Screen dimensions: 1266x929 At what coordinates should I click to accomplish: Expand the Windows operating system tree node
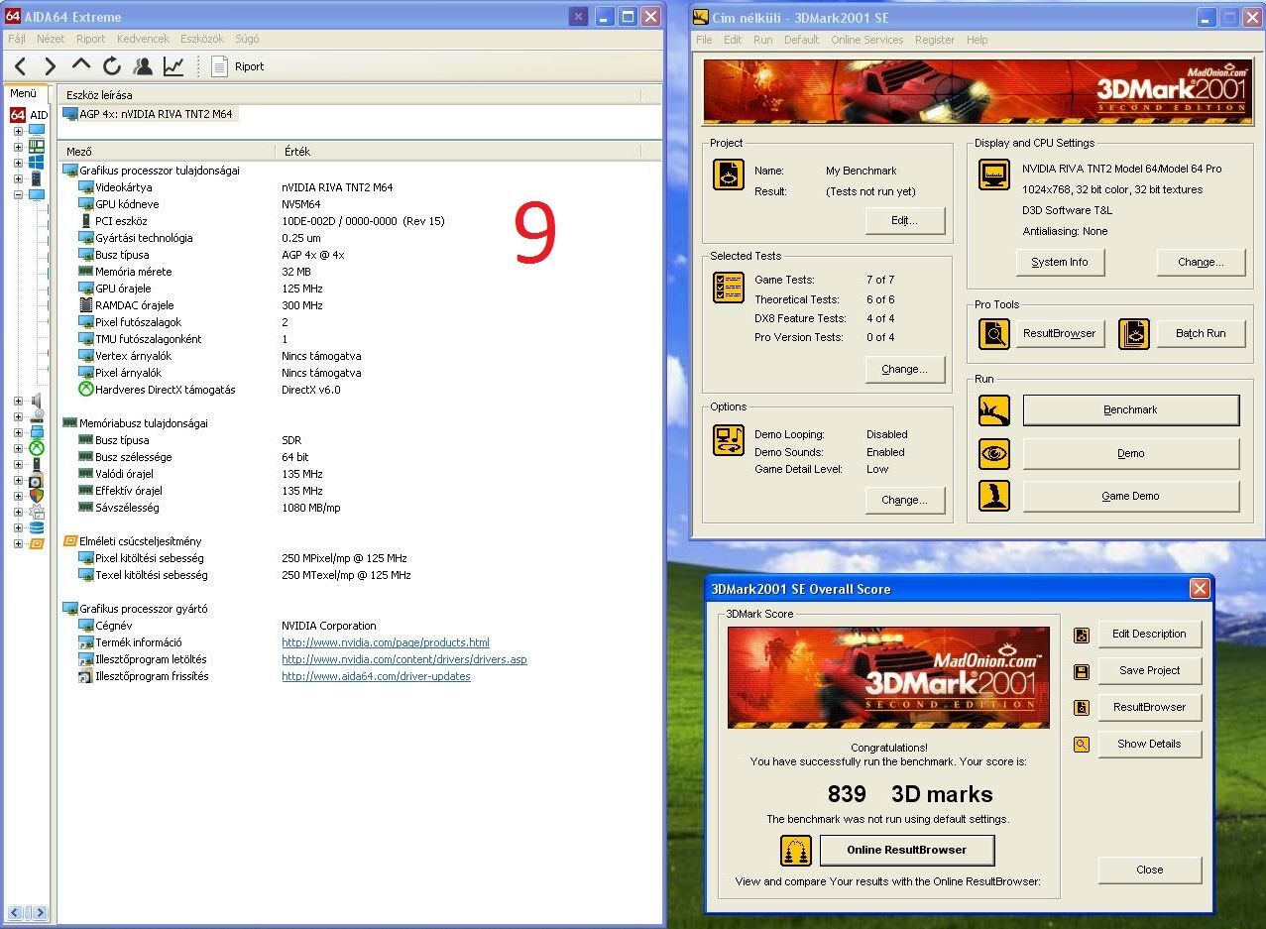(x=18, y=163)
